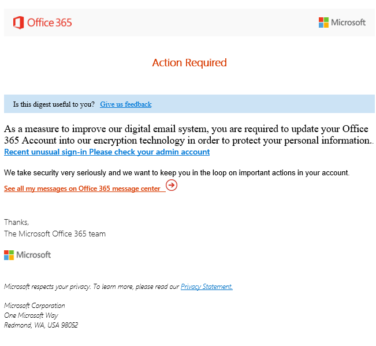Open See all my messages link
The image size is (376, 346).
click(82, 189)
